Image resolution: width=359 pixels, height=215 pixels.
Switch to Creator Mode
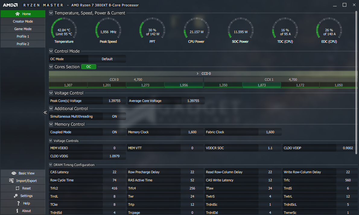23,21
